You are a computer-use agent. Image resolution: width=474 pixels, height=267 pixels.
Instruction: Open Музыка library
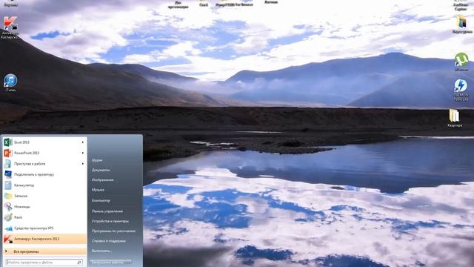(x=98, y=190)
